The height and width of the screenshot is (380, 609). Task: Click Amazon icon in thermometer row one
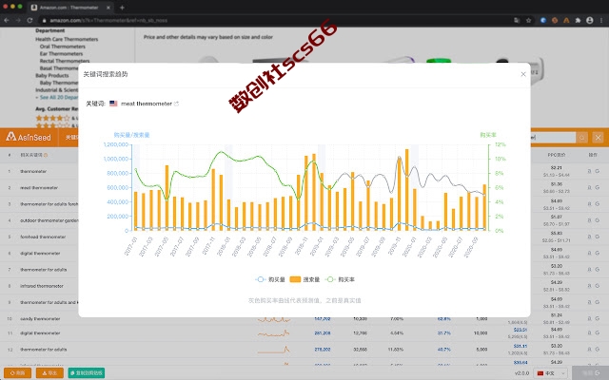click(590, 171)
